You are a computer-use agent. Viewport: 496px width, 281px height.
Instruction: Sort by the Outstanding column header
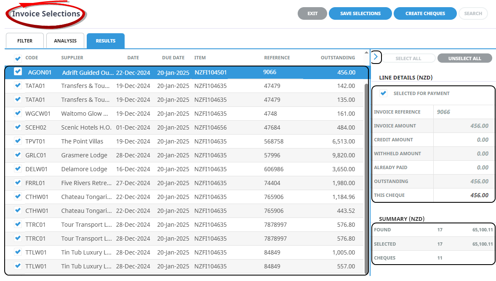pos(337,58)
